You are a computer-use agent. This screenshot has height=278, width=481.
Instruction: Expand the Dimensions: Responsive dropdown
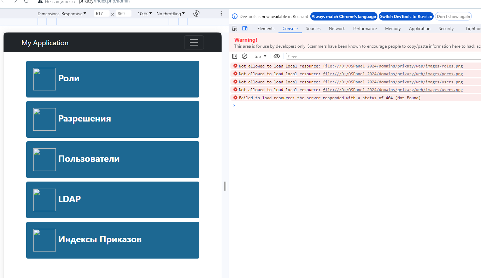click(62, 13)
